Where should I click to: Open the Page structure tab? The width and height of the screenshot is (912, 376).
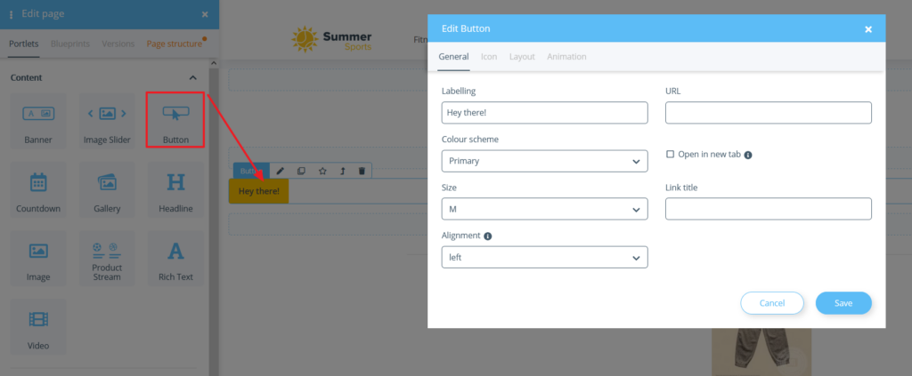[174, 44]
